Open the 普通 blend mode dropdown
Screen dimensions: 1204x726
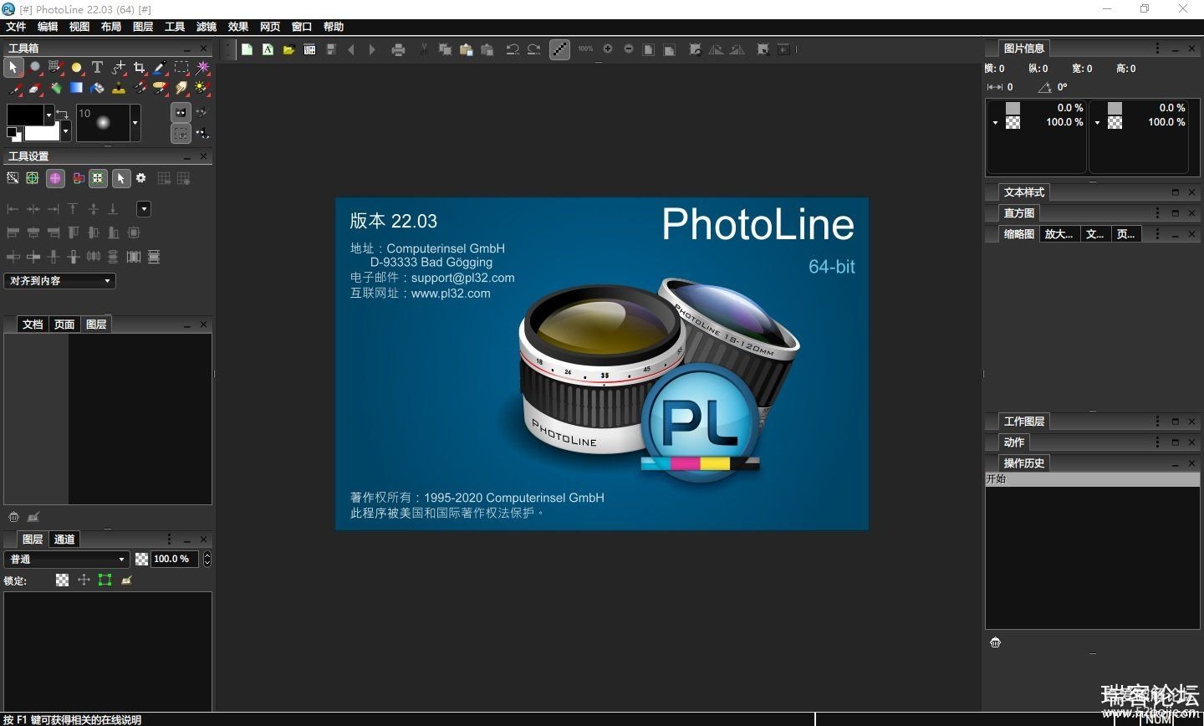point(67,559)
